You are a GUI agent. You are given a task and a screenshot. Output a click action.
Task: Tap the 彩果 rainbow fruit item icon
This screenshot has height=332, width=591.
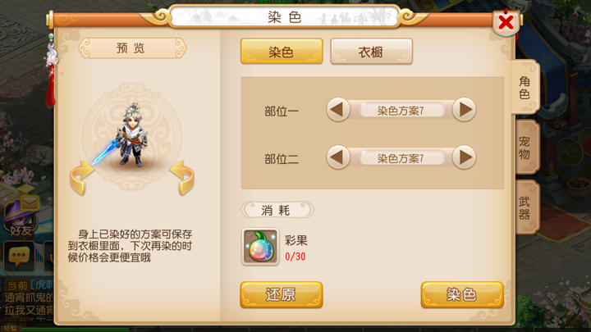coord(260,247)
